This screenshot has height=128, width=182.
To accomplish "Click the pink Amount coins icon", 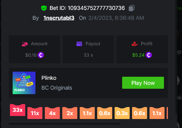I will tap(25, 44).
